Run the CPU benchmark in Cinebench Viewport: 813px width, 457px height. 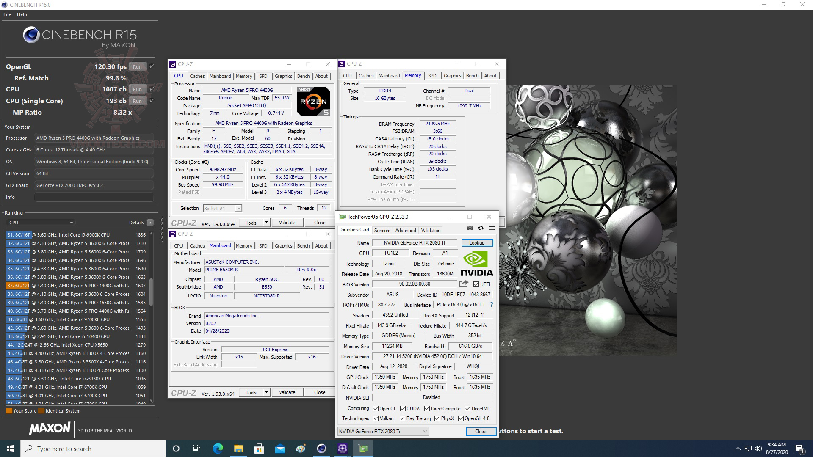click(137, 89)
